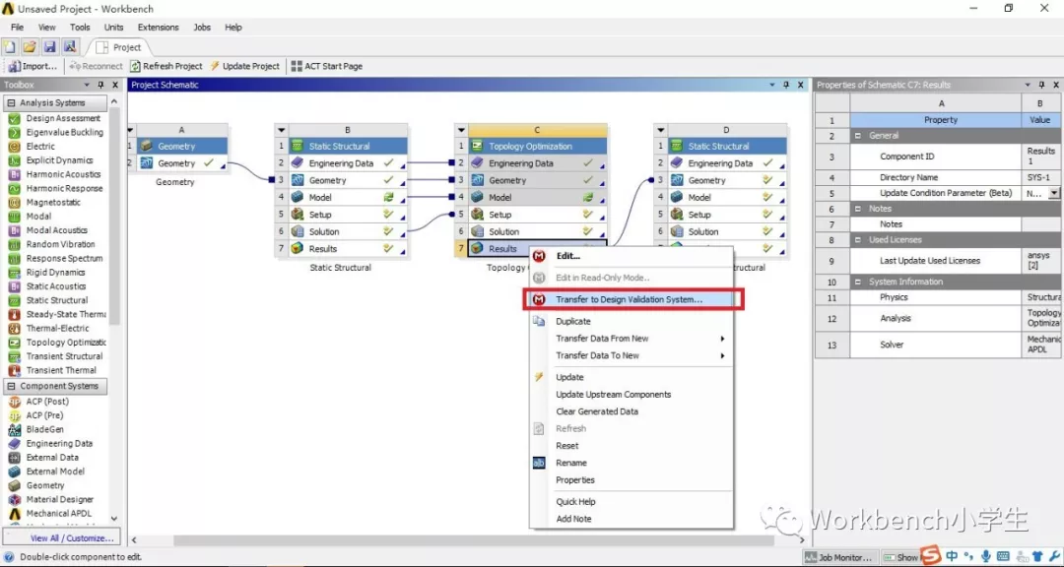Screen dimensions: 1064x567
Task: Select the Explicit Dynamics system icon
Action: click(x=14, y=160)
